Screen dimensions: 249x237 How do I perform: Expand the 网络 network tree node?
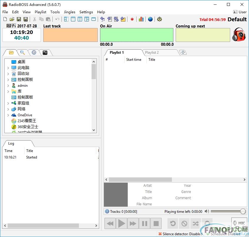pyautogui.click(x=8, y=109)
